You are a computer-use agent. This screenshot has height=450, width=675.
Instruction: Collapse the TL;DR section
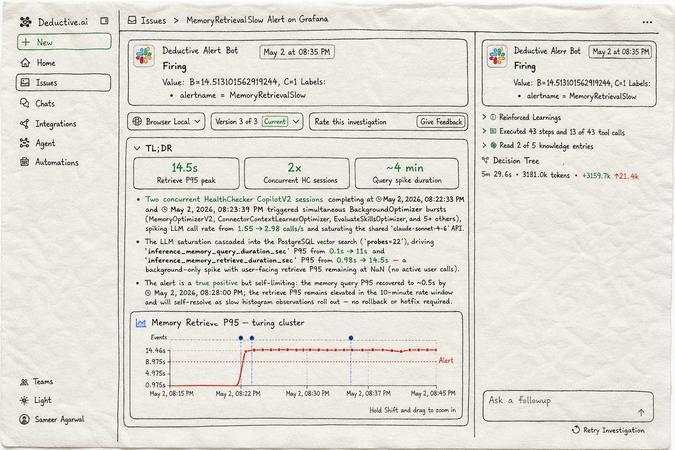point(137,148)
